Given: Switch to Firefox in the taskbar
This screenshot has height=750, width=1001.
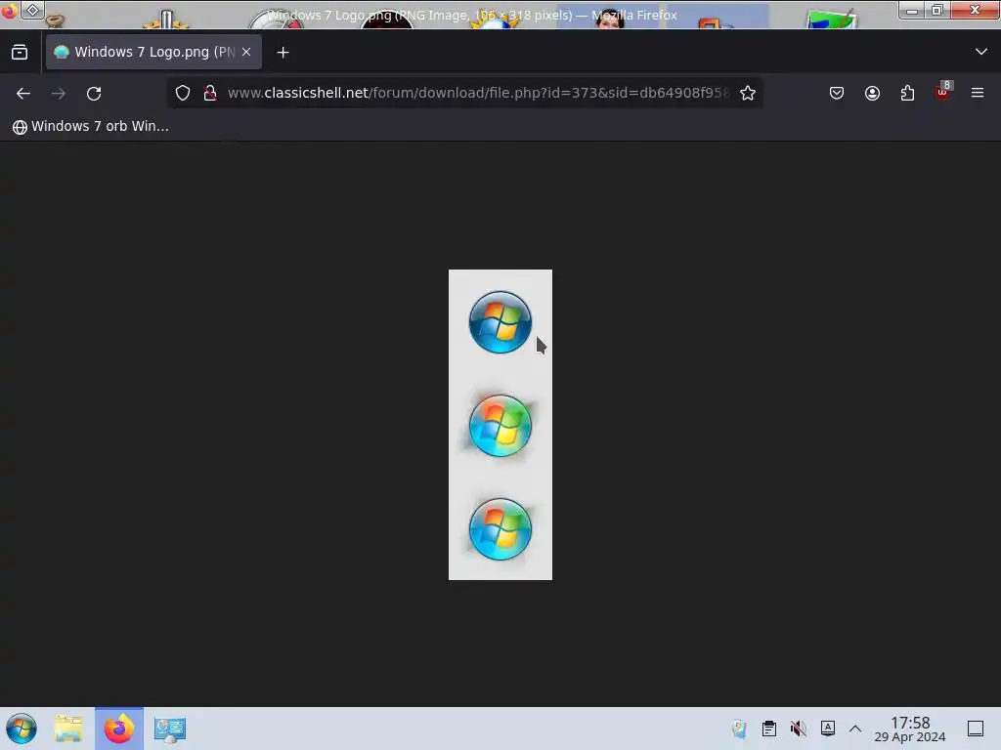Looking at the screenshot, I should point(119,729).
